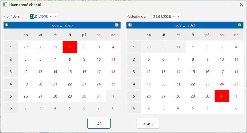Click into the První den date field
The image size is (247, 133).
[40, 16]
